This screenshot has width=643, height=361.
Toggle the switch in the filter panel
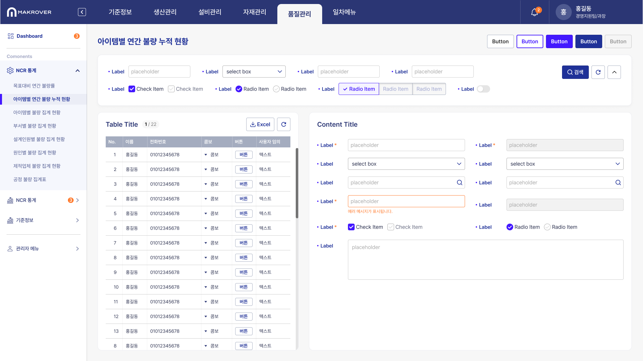coord(483,89)
